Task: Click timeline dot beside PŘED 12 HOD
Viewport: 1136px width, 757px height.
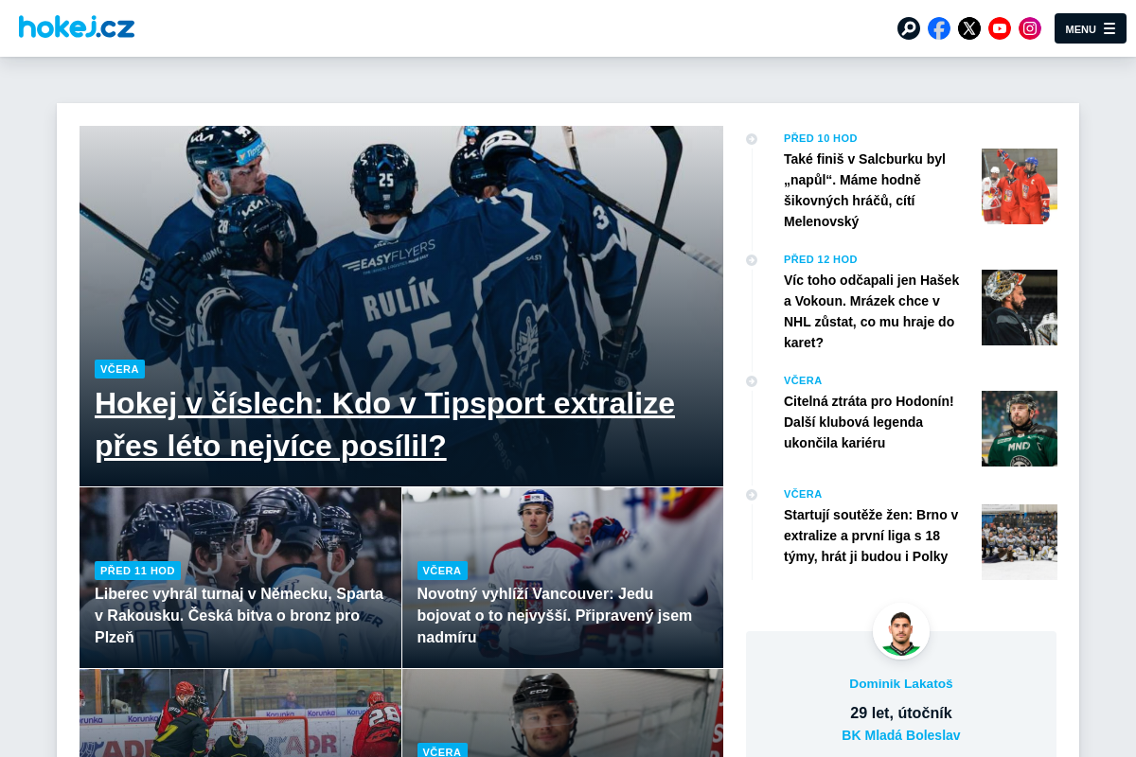Action: click(x=752, y=260)
